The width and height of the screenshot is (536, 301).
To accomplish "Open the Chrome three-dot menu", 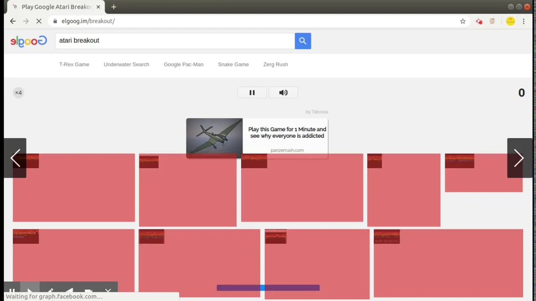I will pos(523,21).
